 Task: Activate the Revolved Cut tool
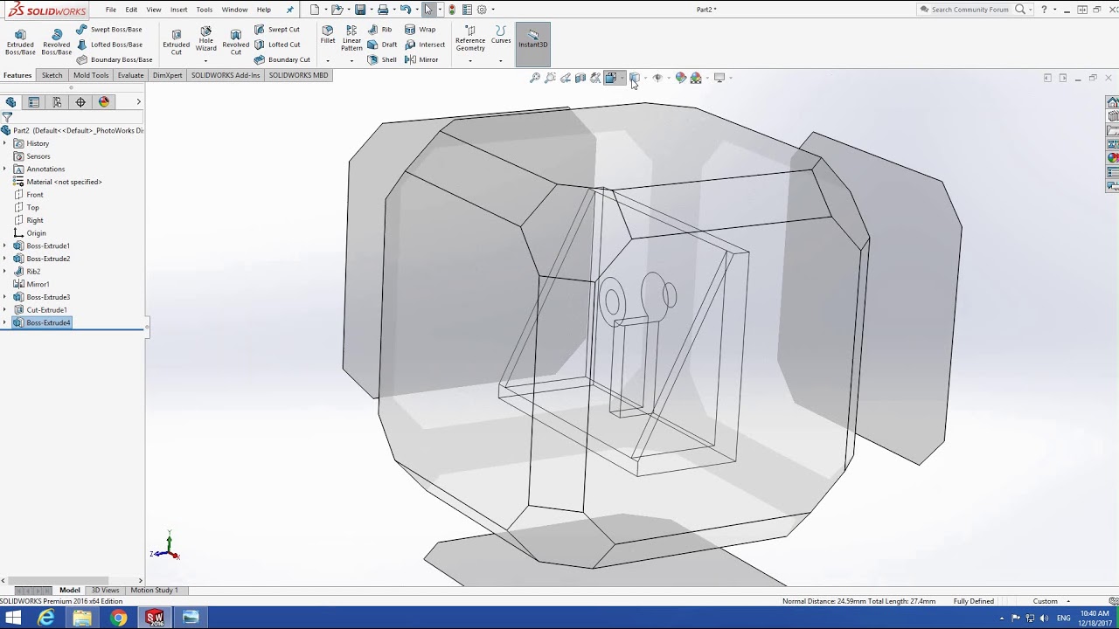[235, 41]
